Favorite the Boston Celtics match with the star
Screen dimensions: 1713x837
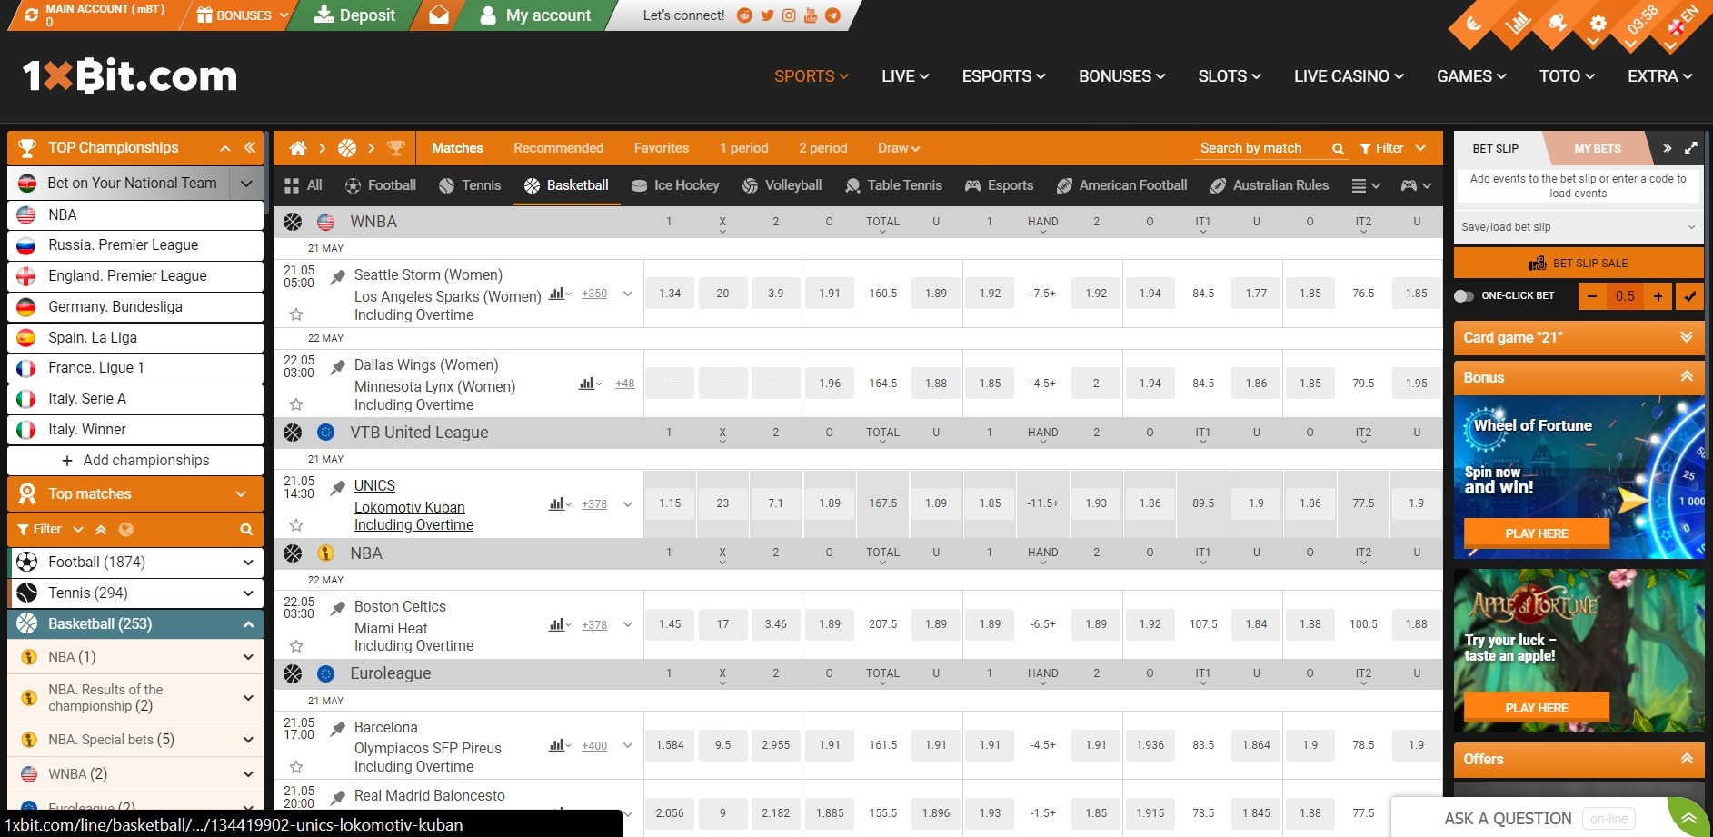[x=295, y=645]
